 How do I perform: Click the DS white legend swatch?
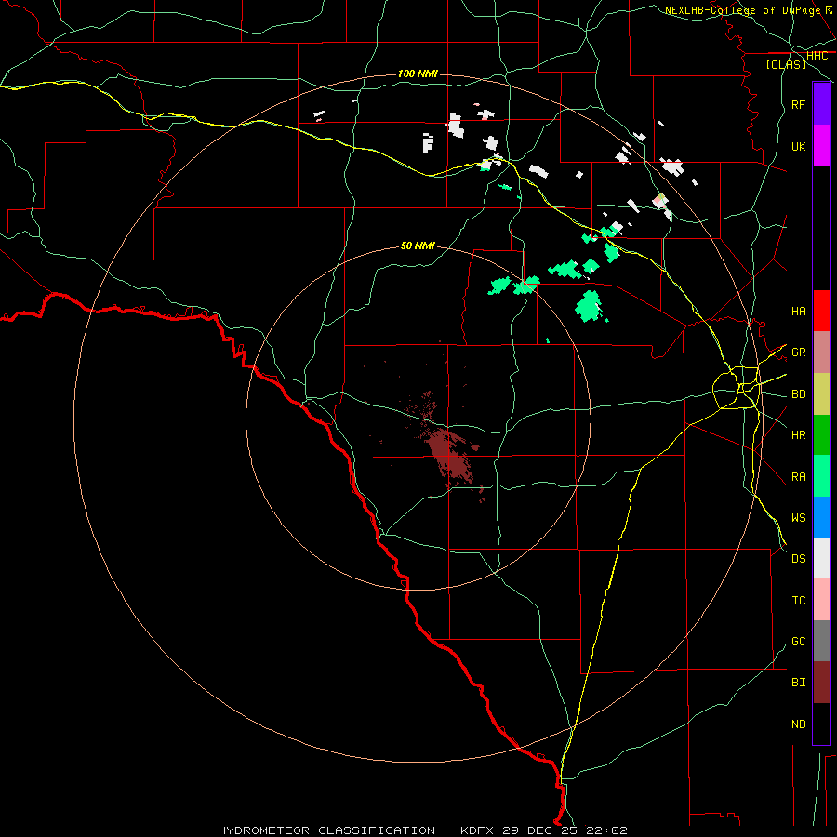tap(821, 558)
